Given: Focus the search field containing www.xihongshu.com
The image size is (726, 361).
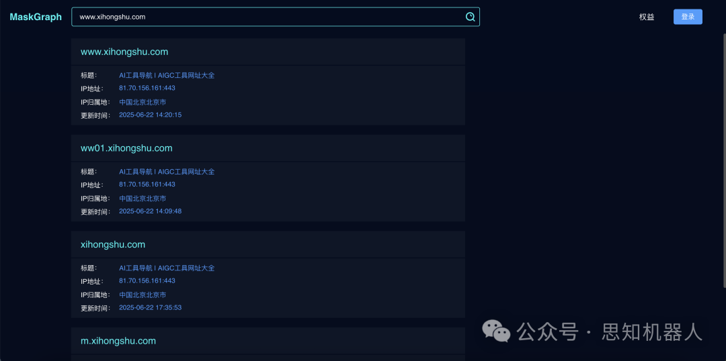Looking at the screenshot, I should tap(276, 17).
